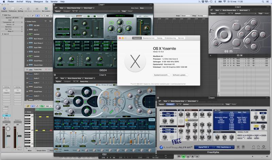Open Show Channel Strip dropdown in Inst 7
Viewport: 272px width, 160px height.
(74, 8)
